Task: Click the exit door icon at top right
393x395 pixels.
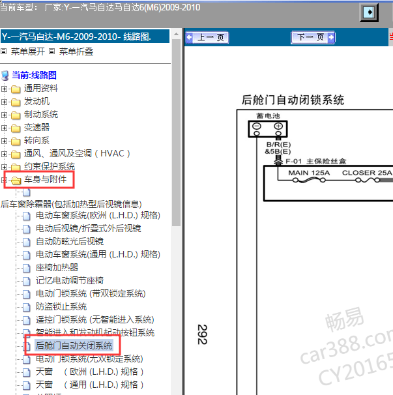Action: click(369, 12)
